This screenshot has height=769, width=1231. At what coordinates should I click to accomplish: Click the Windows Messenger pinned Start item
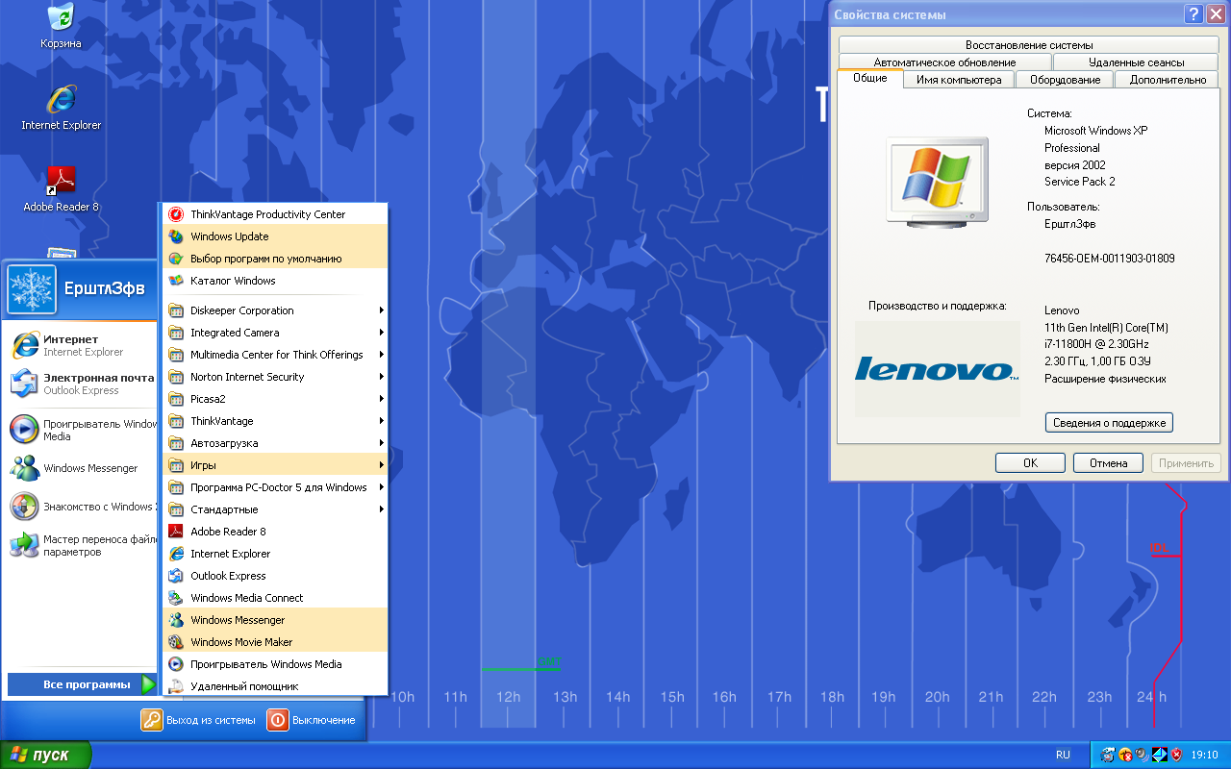click(89, 469)
